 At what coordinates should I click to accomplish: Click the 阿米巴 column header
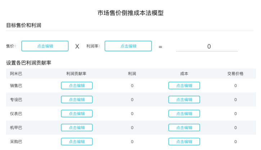point(16,74)
